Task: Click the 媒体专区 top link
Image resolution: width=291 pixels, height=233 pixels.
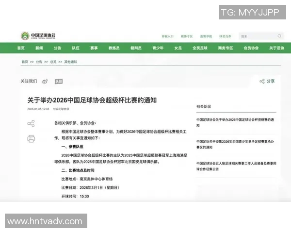Action: click(x=187, y=36)
